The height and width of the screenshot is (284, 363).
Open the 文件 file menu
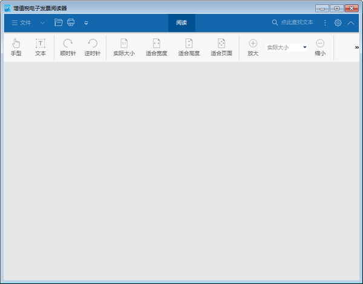[21, 22]
